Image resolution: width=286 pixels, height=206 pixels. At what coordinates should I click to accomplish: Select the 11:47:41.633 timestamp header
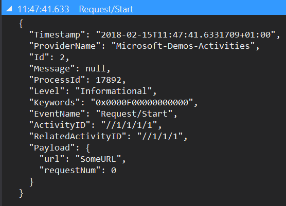coord(43,9)
